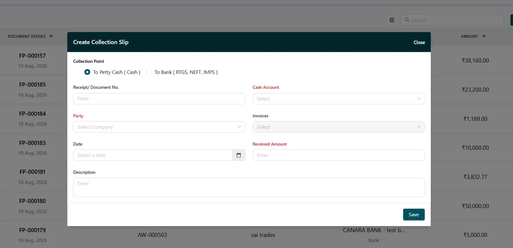Click AW-000503 reference cell
Viewport: 513px width, 248px height.
pos(152,235)
